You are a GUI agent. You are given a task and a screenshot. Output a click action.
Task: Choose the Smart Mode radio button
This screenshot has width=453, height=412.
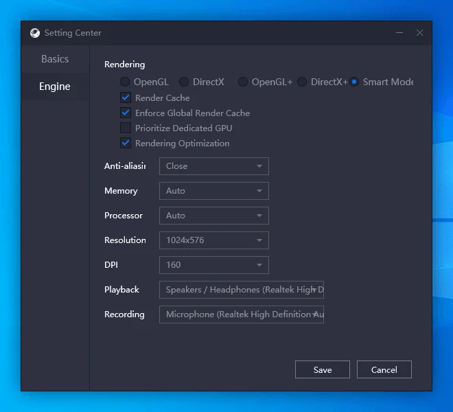[x=354, y=82]
